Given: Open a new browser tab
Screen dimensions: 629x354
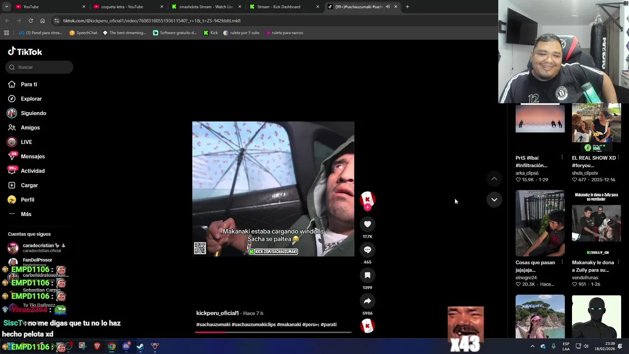Looking at the screenshot, I should pos(407,7).
